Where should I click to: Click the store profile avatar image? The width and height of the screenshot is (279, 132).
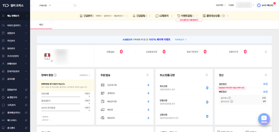coord(47,56)
